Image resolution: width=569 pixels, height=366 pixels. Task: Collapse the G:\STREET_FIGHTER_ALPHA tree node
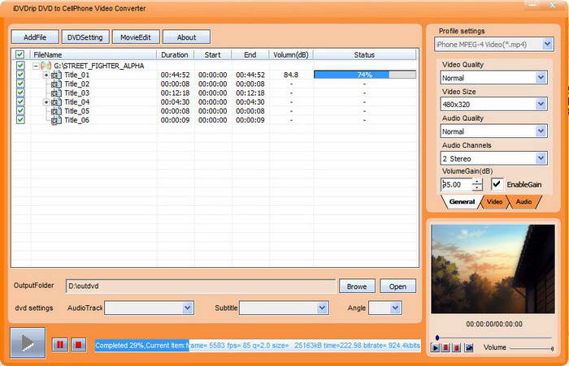click(x=36, y=66)
